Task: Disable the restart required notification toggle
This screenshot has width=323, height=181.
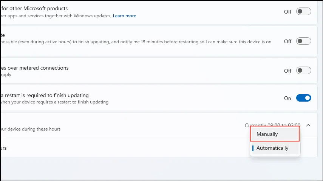Action: pyautogui.click(x=303, y=98)
